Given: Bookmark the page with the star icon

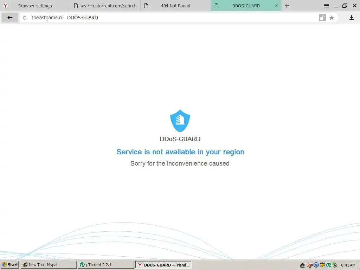Looking at the screenshot, I should [332, 18].
